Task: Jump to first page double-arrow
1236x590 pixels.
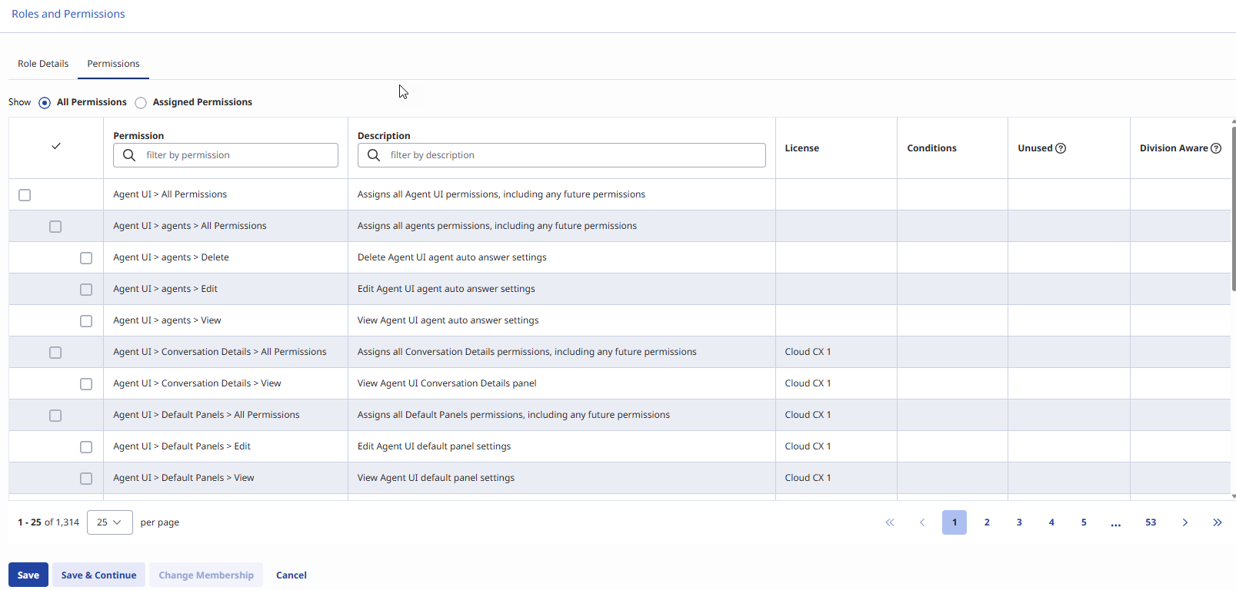Action: point(890,522)
